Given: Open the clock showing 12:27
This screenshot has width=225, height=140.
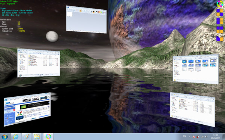Looking at the screenshot, I should point(215,137).
